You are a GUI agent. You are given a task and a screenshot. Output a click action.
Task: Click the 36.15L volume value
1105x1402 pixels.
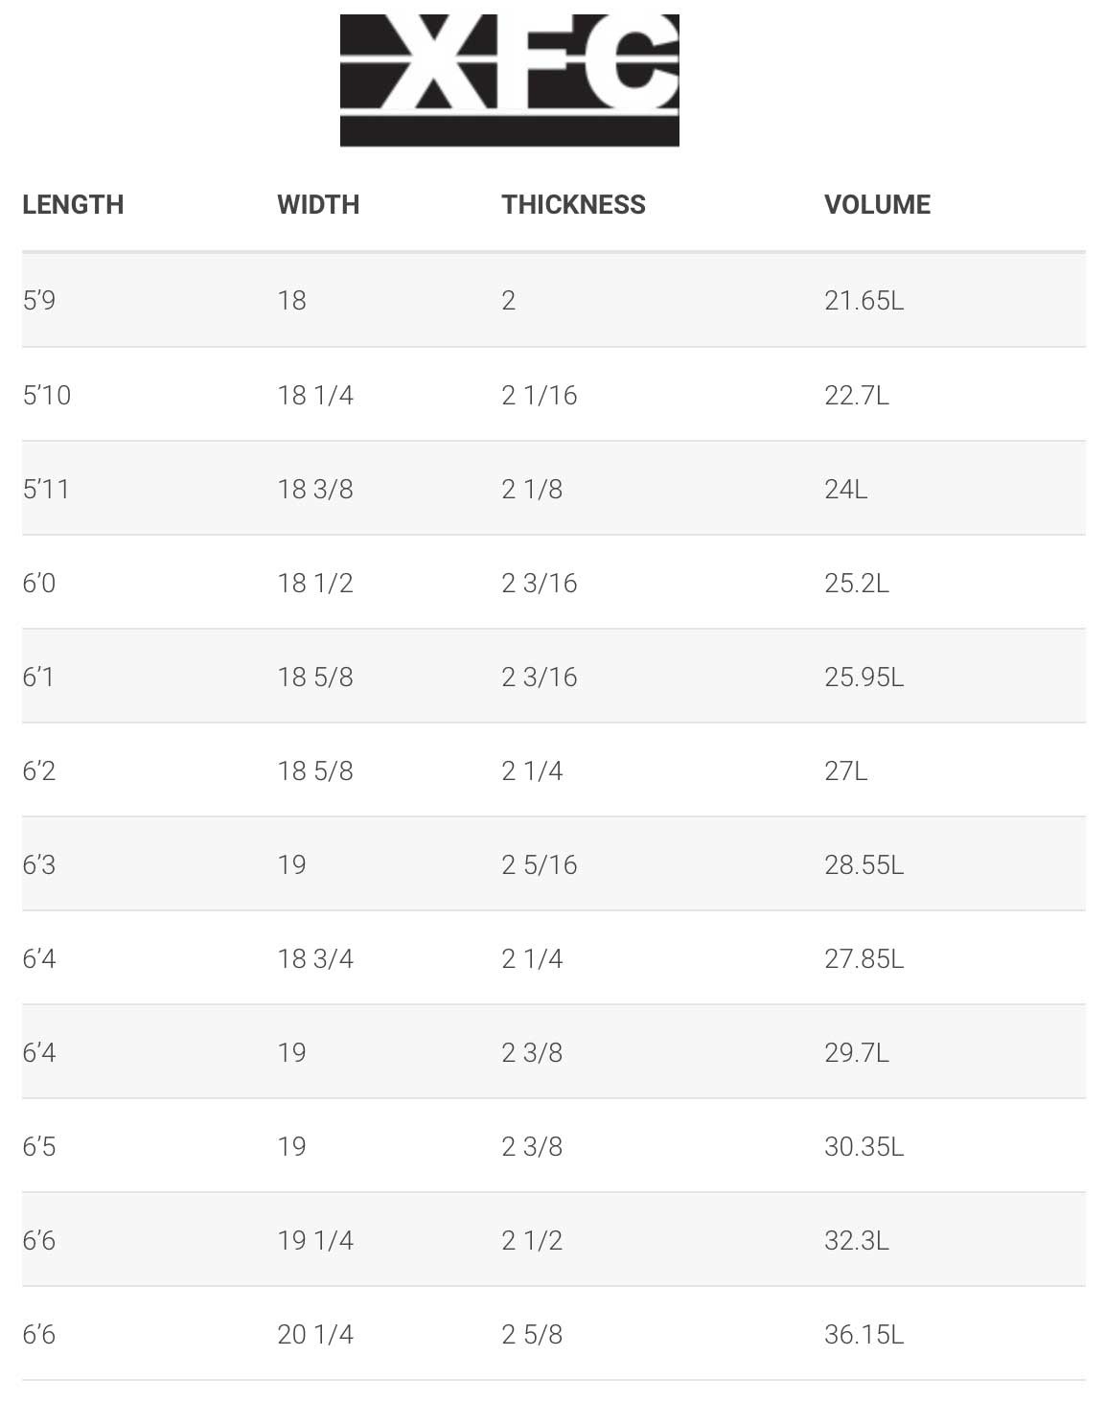pos(864,1334)
